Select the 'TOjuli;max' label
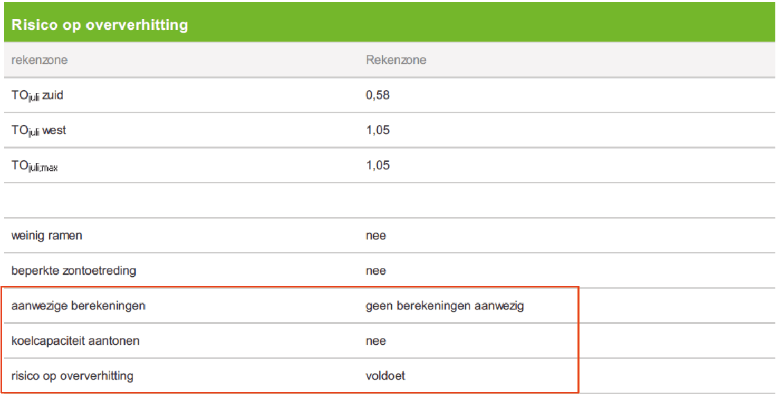Image resolution: width=781 pixels, height=401 pixels. [35, 166]
